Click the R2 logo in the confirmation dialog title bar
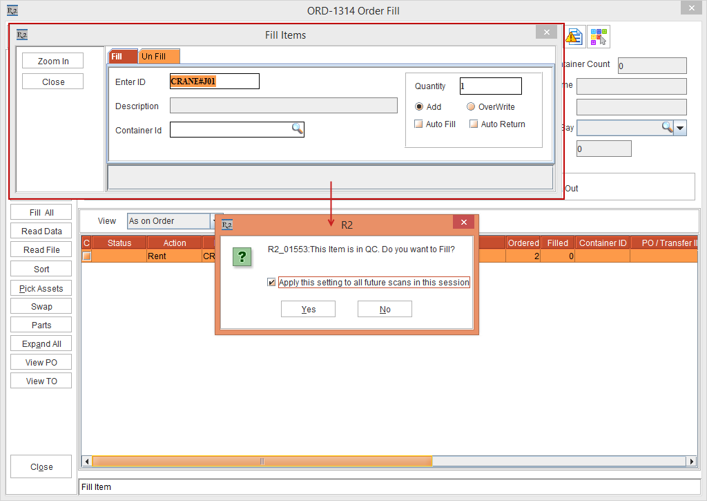This screenshot has width=707, height=501. point(227,225)
